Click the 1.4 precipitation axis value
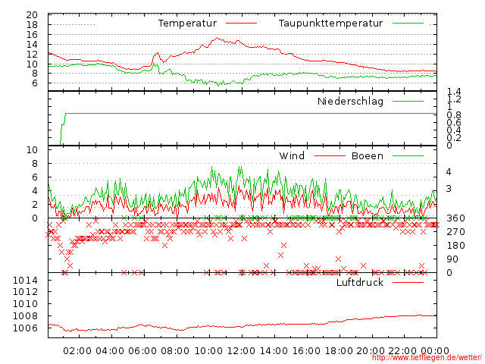 click(454, 92)
